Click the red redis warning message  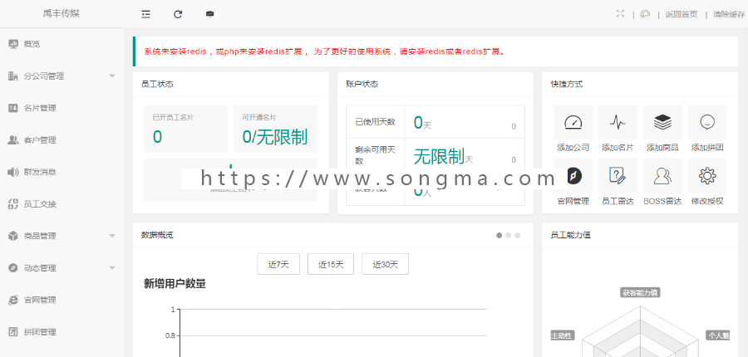coord(324,51)
